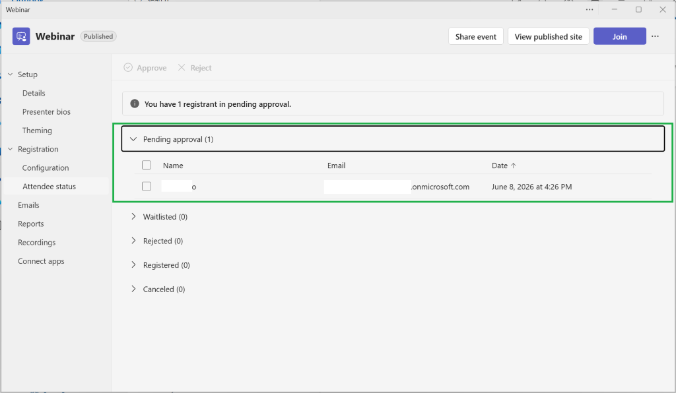Collapse the Registration group in sidebar
Image resolution: width=676 pixels, height=393 pixels.
tap(11, 149)
